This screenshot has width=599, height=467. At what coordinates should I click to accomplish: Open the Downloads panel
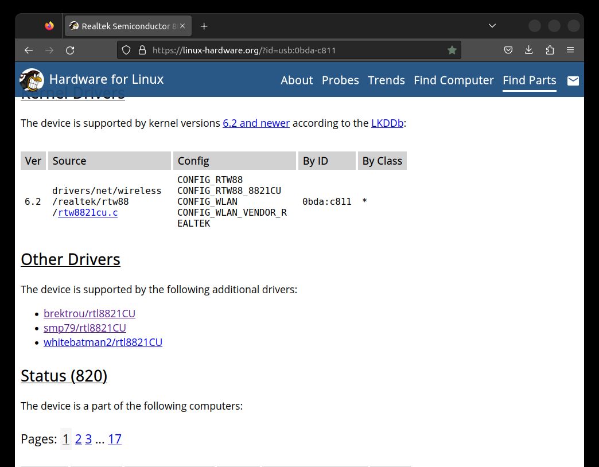click(x=529, y=50)
